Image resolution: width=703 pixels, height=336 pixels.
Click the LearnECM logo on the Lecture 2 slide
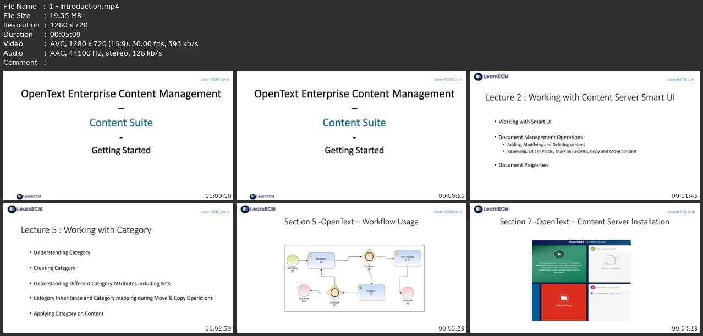(x=492, y=77)
